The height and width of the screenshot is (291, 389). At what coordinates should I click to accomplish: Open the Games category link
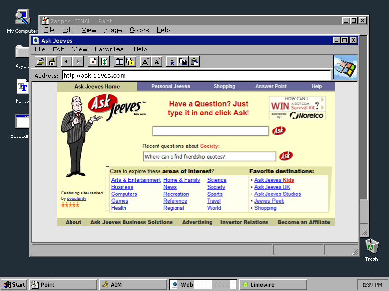click(120, 201)
